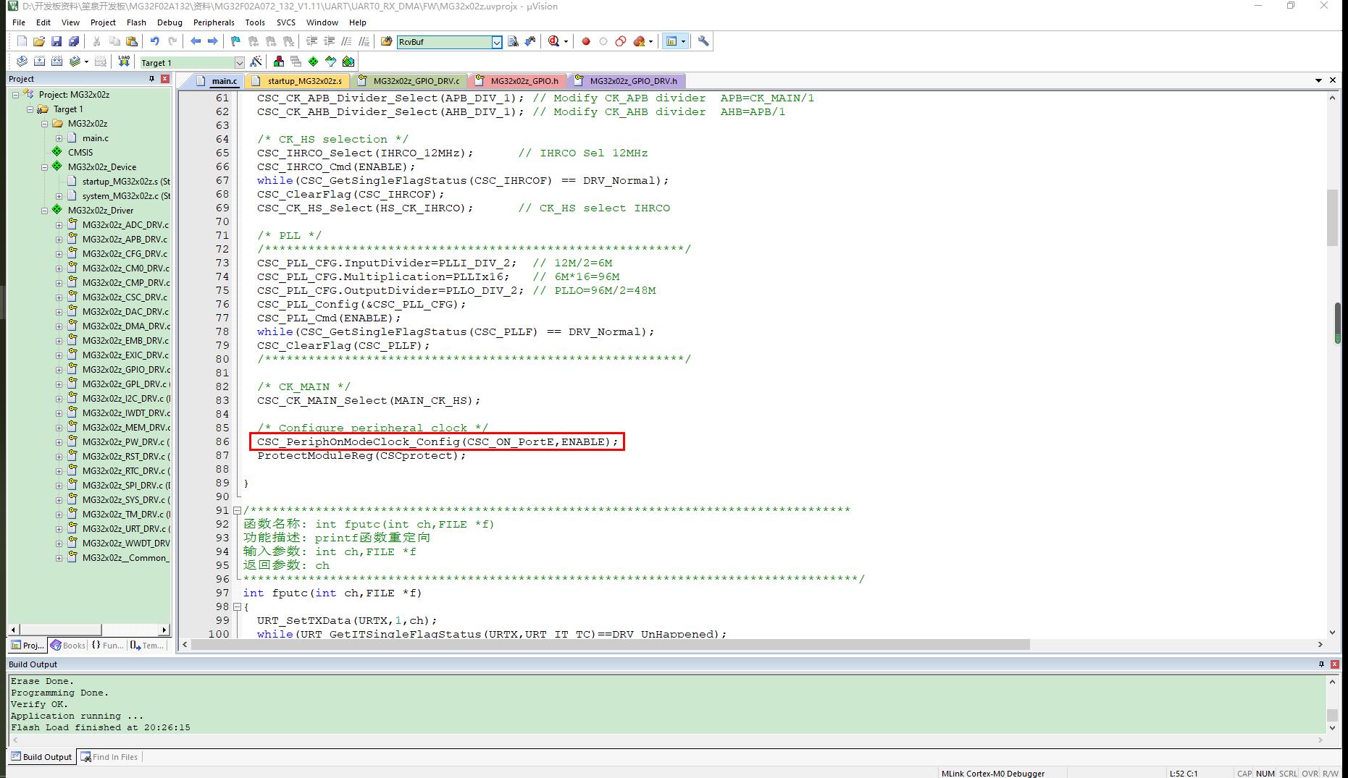Collapse the Project: MG32x02z tree node
The width and height of the screenshot is (1348, 778).
(15, 95)
